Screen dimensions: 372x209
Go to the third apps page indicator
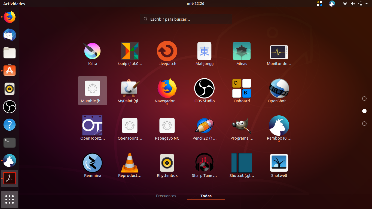pos(364,124)
